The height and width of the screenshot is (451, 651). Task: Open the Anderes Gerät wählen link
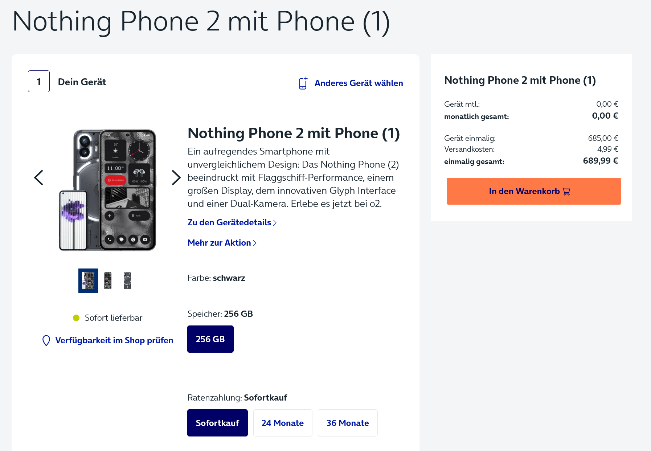[359, 83]
